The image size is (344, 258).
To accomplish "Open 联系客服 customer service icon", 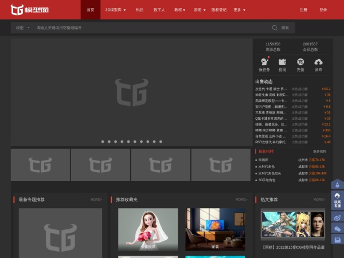I will tap(338, 201).
